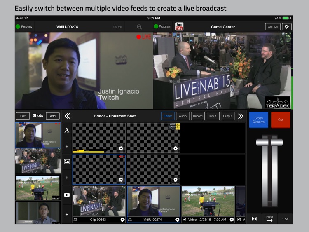Select the HOME AWAY scoreboard overlay tile
Viewport: 309px width, 232px height.
(x=153, y=138)
